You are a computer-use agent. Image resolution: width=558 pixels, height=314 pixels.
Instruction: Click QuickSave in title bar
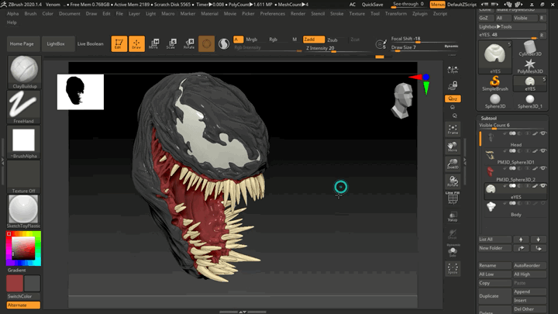(x=372, y=5)
